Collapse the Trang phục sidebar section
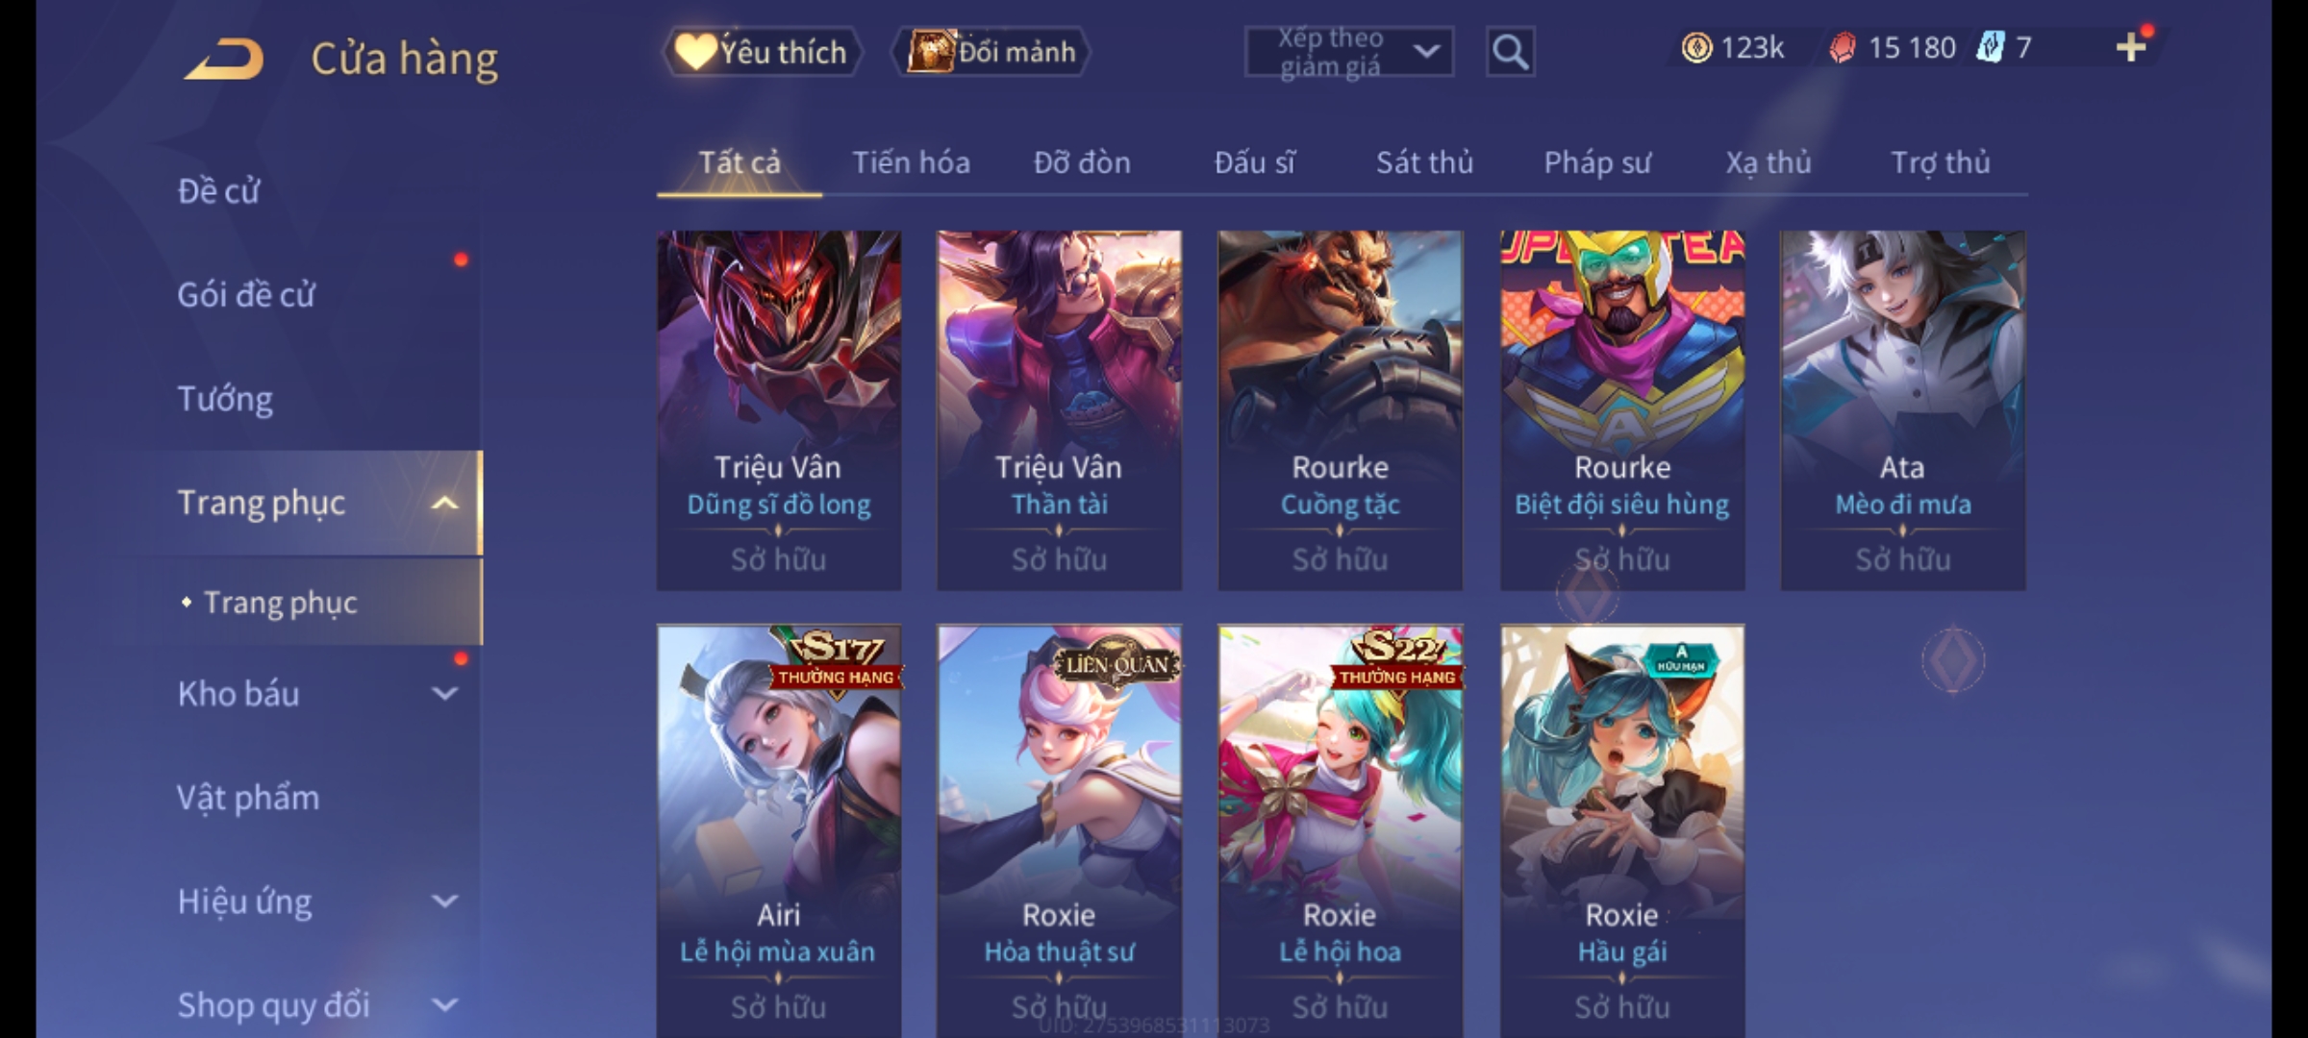 444,503
